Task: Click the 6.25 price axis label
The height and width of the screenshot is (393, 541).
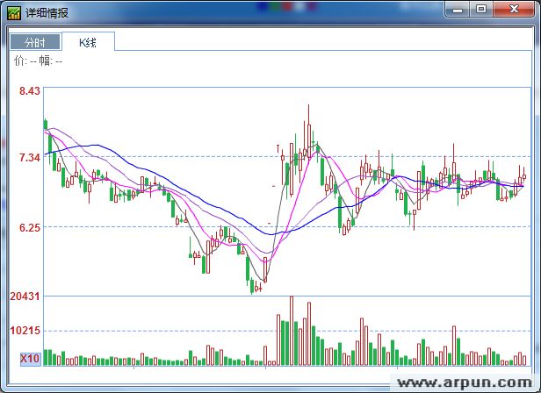Action: [30, 227]
